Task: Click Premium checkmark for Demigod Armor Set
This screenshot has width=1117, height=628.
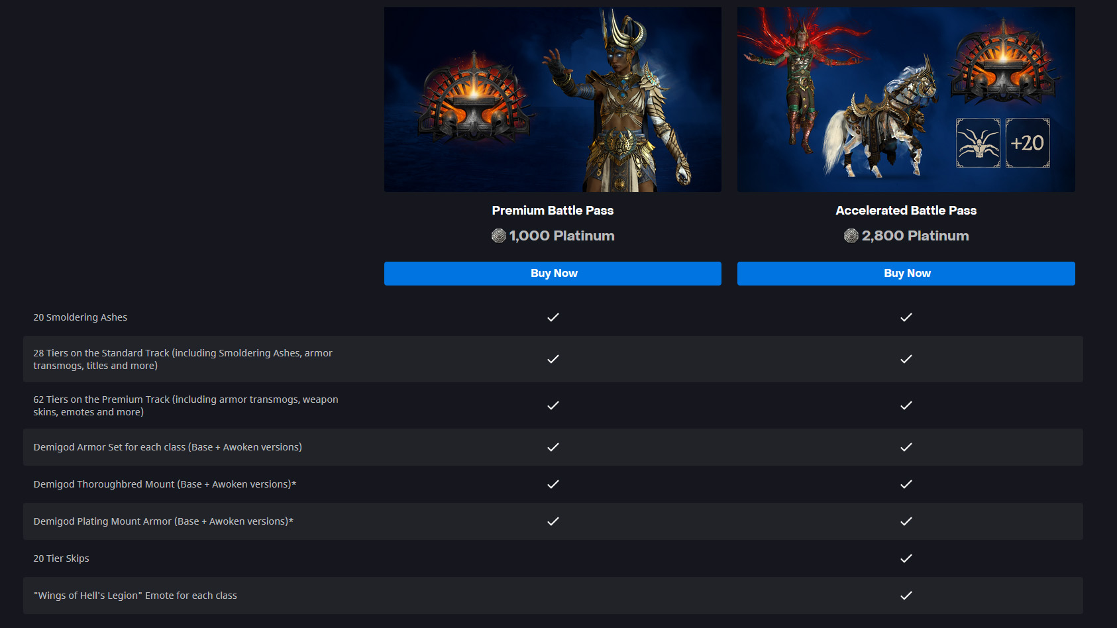Action: coord(553,447)
